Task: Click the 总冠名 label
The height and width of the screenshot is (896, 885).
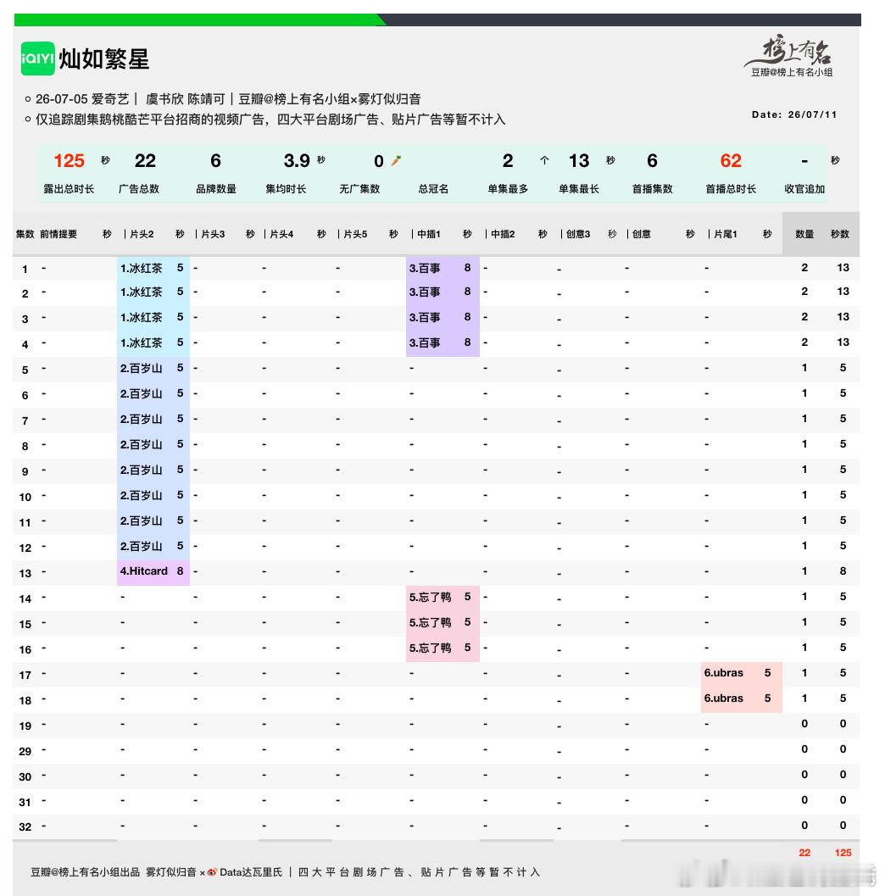Action: coord(433,188)
